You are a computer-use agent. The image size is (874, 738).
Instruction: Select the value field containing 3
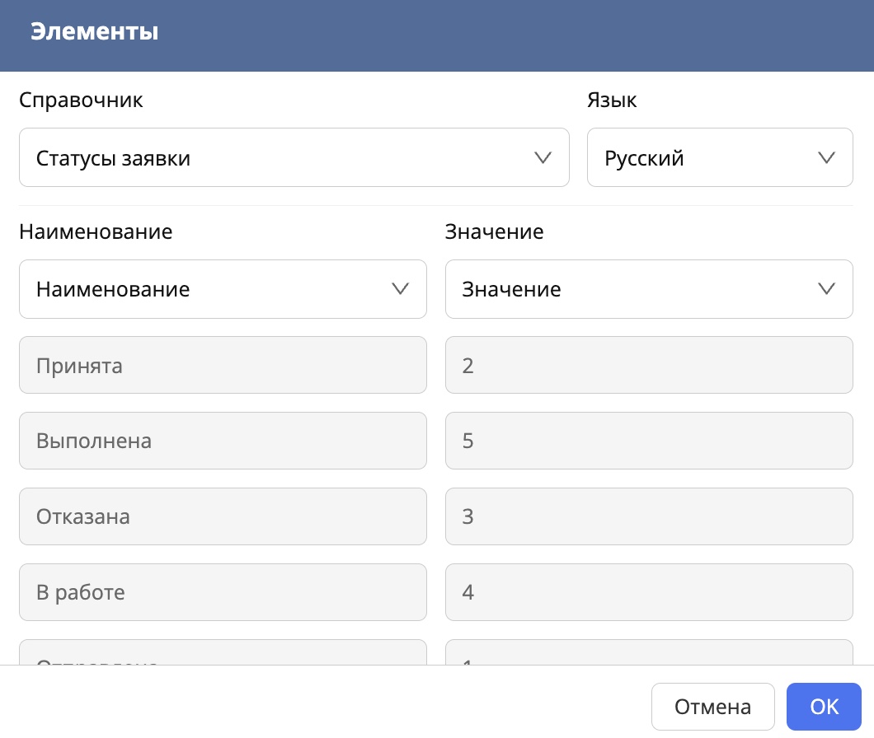tap(649, 516)
